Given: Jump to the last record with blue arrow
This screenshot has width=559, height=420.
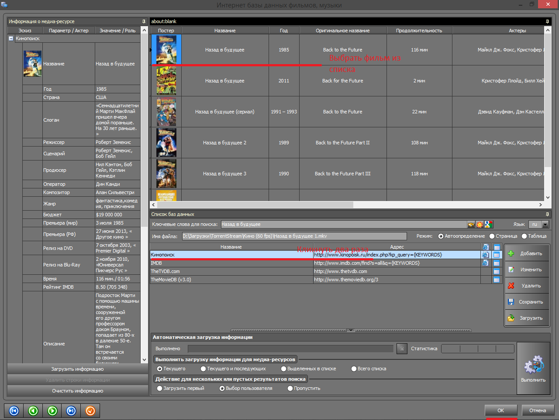Looking at the screenshot, I should pyautogui.click(x=71, y=411).
